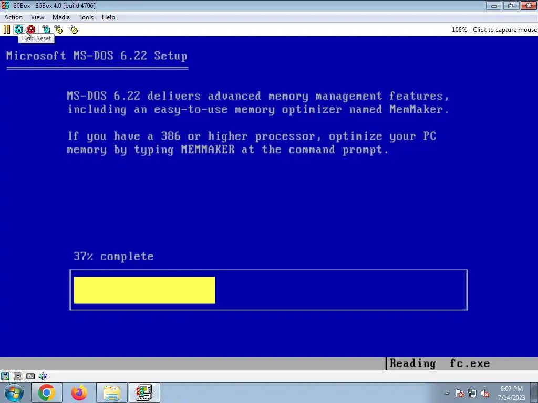This screenshot has width=538, height=403.
Task: Open the Media menu
Action: 61,17
